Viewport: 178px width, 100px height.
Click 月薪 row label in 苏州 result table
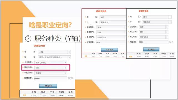(130, 57)
